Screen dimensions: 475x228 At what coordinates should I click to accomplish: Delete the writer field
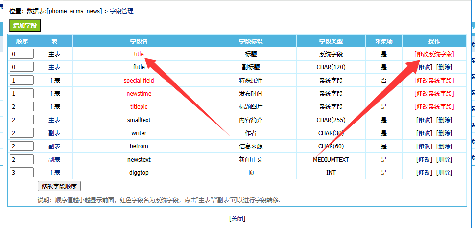(x=444, y=133)
